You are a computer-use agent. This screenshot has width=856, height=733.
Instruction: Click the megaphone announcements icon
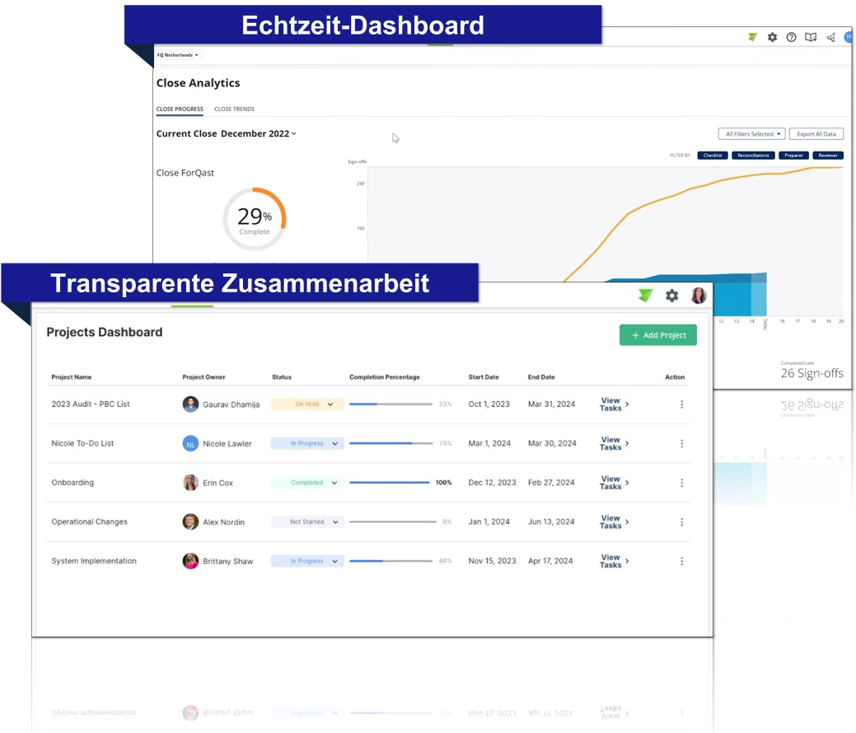(x=830, y=37)
